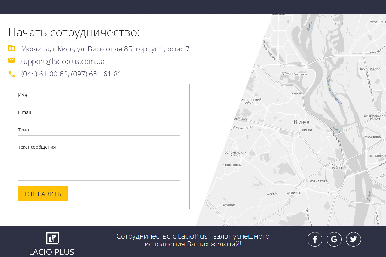This screenshot has width=386, height=257.
Task: Click the yellow envelope email icon
Action: tap(12, 60)
